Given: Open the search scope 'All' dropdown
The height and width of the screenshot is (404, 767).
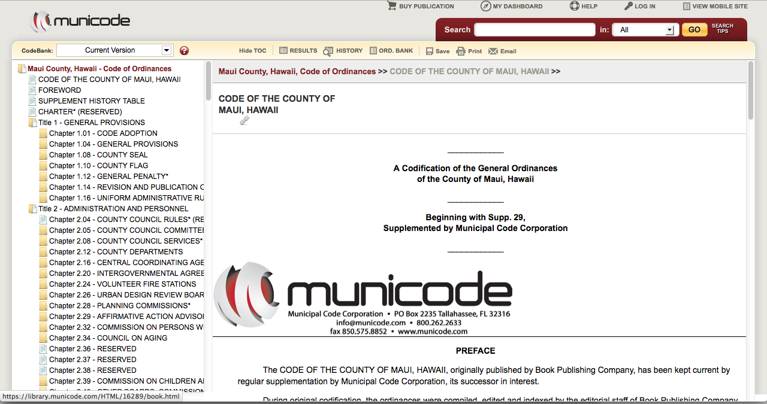Looking at the screenshot, I should coord(645,30).
